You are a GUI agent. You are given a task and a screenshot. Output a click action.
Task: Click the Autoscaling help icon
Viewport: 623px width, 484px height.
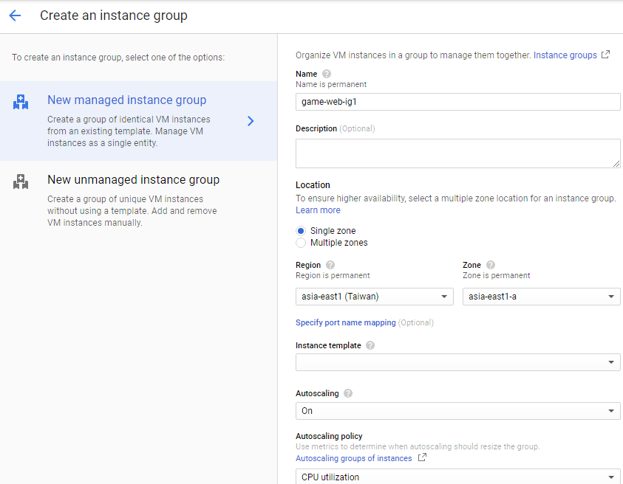coord(348,393)
